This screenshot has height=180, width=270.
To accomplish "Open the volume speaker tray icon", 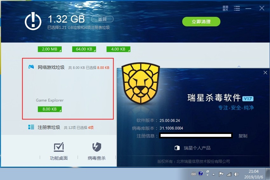I will pyautogui.click(x=236, y=174).
